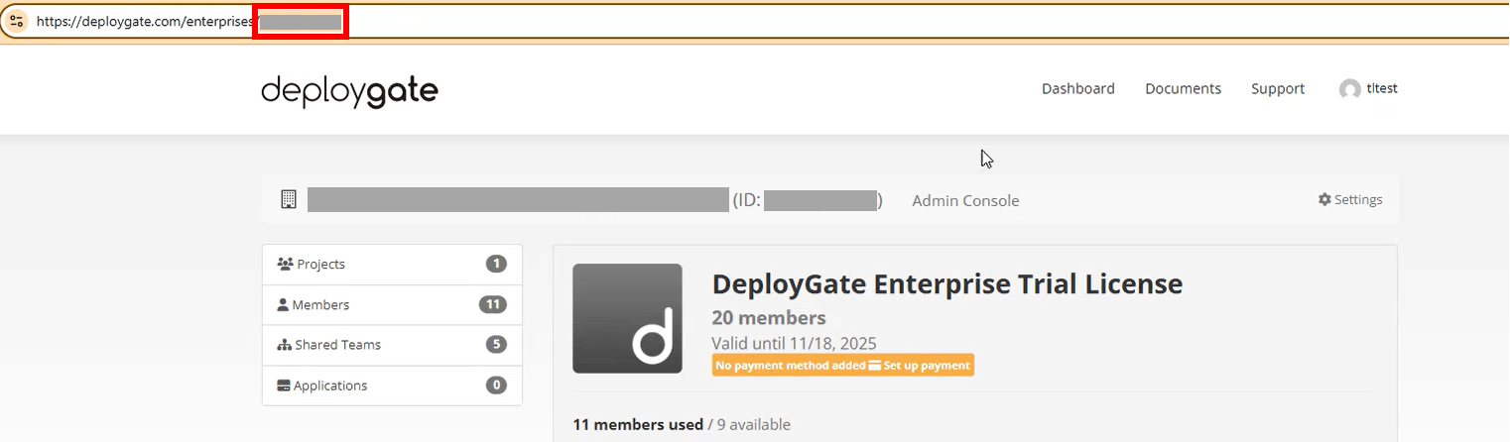The image size is (1510, 442).
Task: Click the Shared Teams count badge 5
Action: (x=496, y=345)
